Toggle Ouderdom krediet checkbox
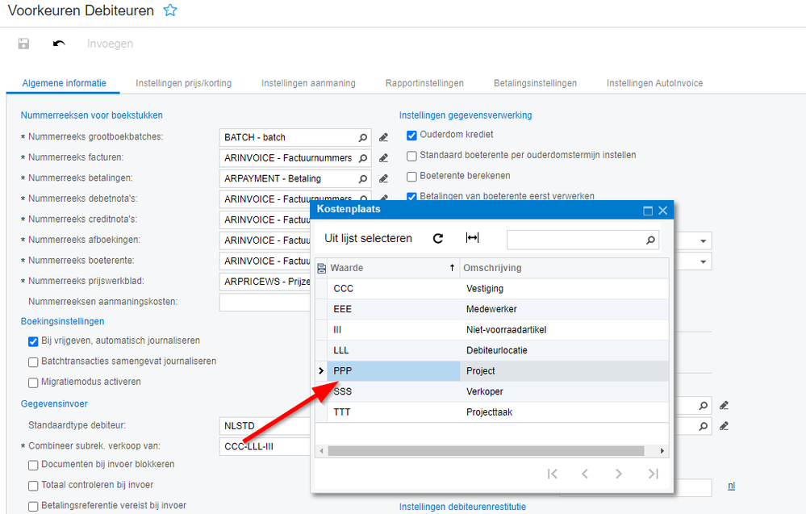The width and height of the screenshot is (806, 514). [411, 136]
